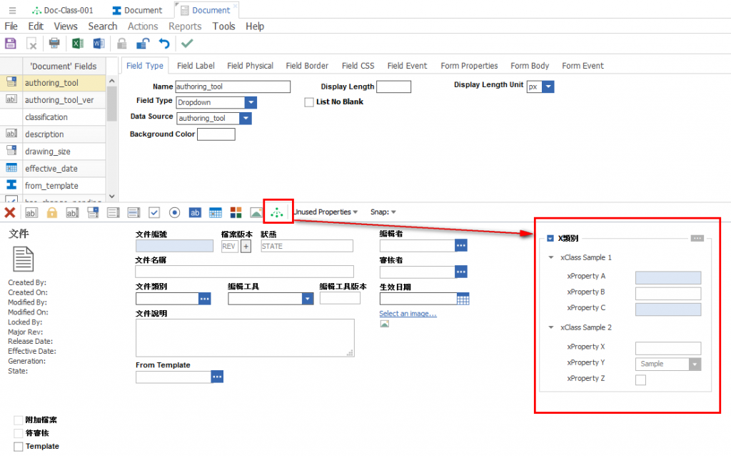The width and height of the screenshot is (731, 456).
Task: Switch to the Form Properties tab
Action: 469,66
